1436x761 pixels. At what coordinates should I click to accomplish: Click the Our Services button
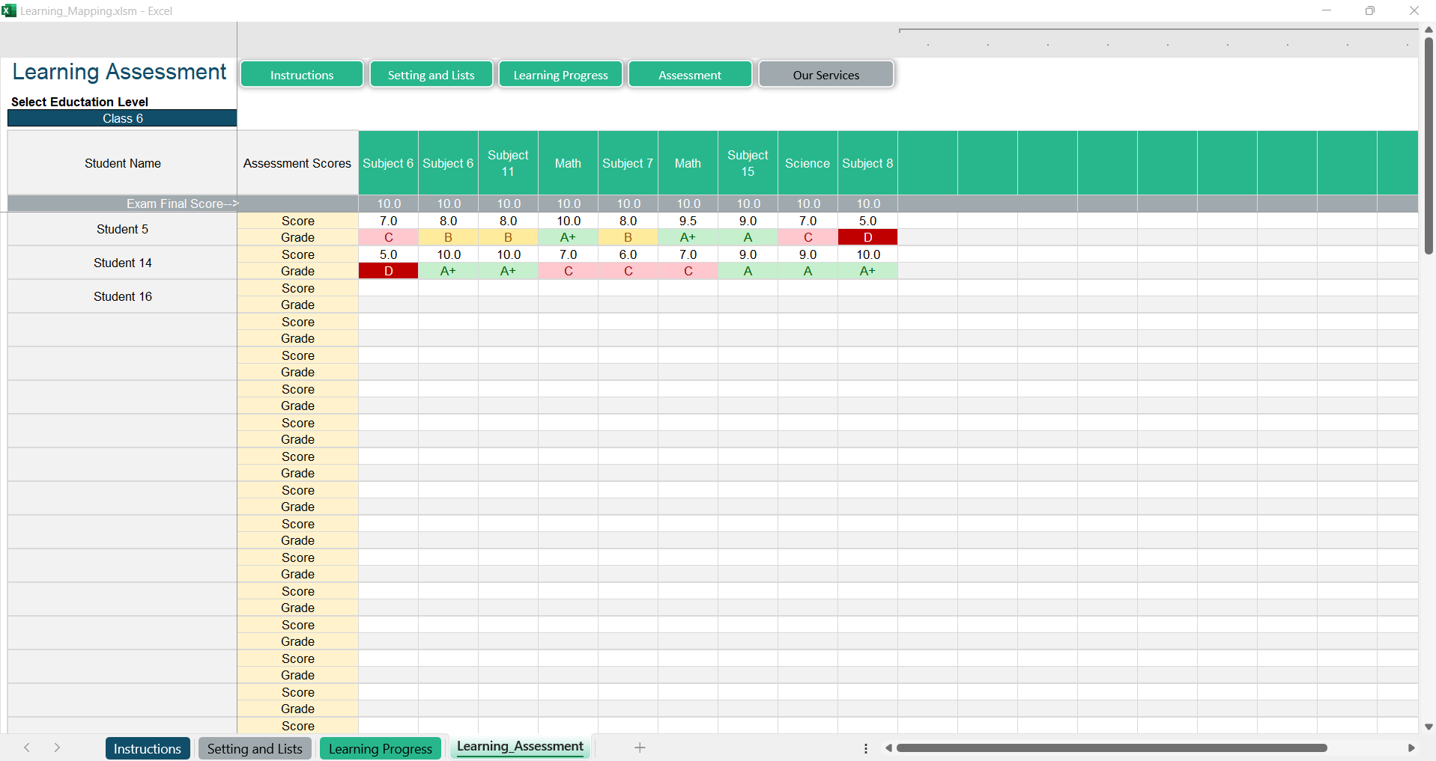pos(825,75)
